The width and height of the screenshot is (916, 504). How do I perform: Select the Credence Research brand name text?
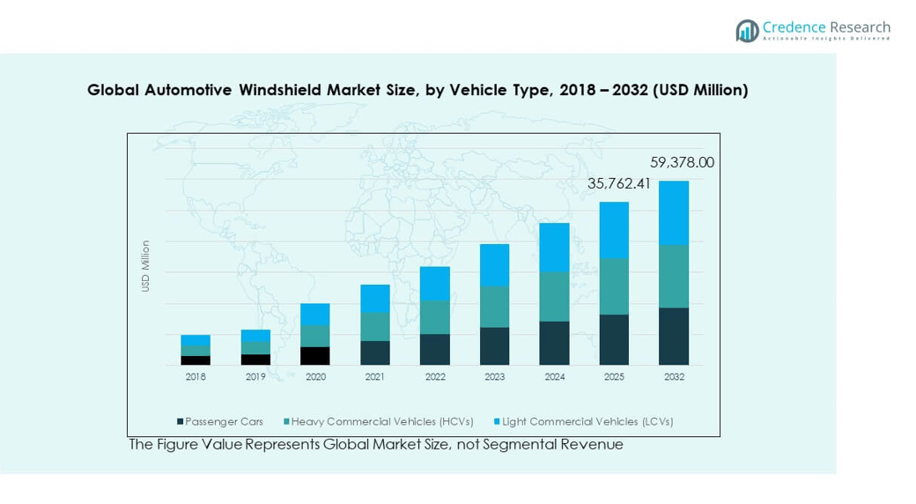tap(827, 27)
